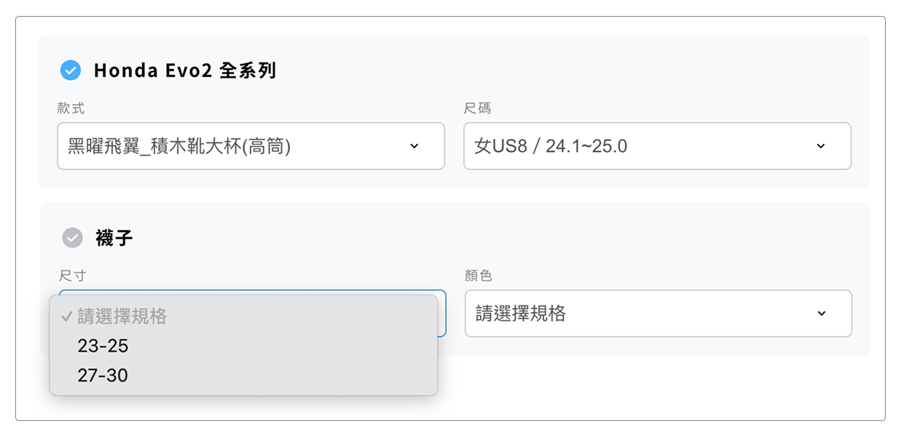Toggle the gray checkmark beside 襪子
The width and height of the screenshot is (901, 437).
click(x=72, y=238)
